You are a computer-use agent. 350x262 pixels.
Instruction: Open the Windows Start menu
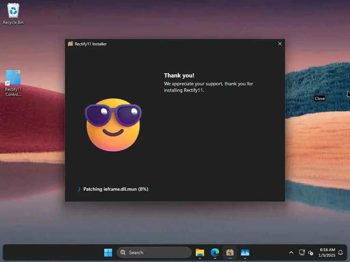[x=108, y=252]
